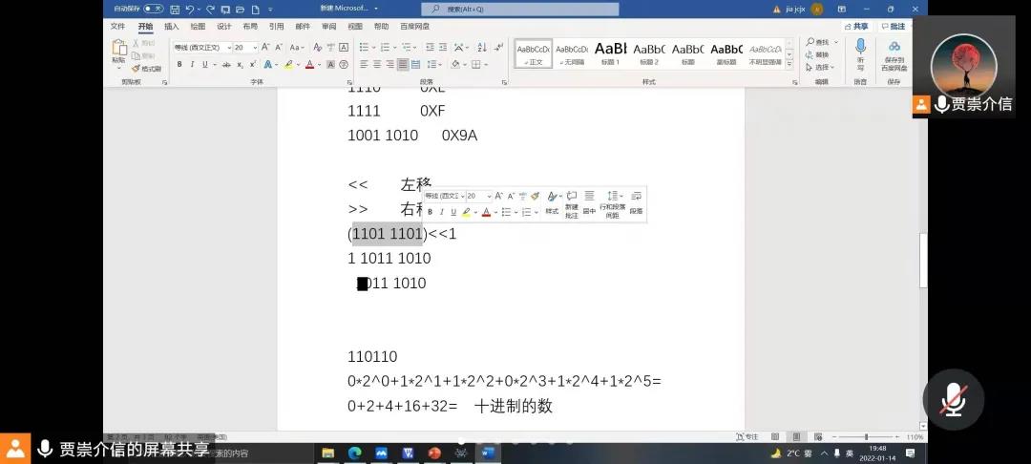The height and width of the screenshot is (464, 1031).
Task: Open the Review (审阅) ribbon tab
Action: (x=328, y=27)
